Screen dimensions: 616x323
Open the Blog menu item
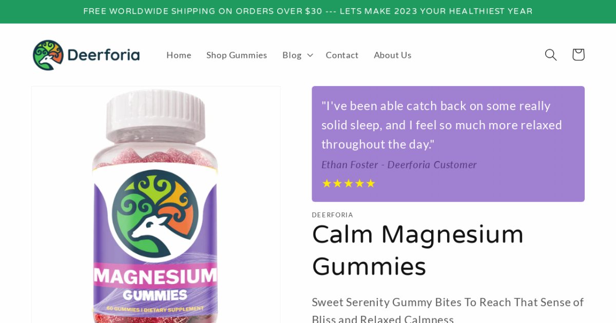292,55
